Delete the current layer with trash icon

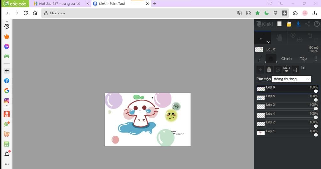click(269, 70)
